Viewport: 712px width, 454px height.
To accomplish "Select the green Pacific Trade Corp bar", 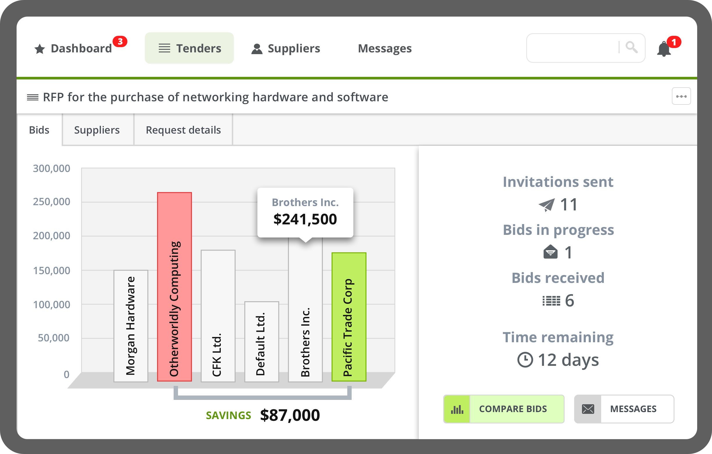I will click(349, 316).
